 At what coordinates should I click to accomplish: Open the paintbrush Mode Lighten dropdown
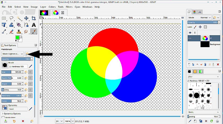(13, 54)
